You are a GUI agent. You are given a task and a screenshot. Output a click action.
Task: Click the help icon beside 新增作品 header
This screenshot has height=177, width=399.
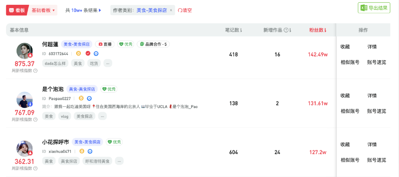coord(286,30)
